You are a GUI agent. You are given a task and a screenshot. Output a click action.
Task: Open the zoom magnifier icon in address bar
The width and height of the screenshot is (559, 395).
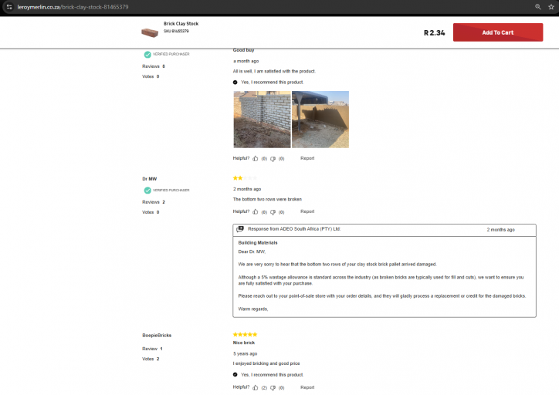point(537,7)
